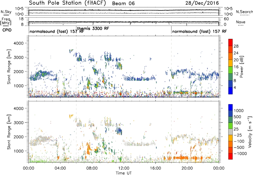This screenshot has width=253, height=175.
Task: Click the 'Time UT' axis label
Action: tap(124, 173)
